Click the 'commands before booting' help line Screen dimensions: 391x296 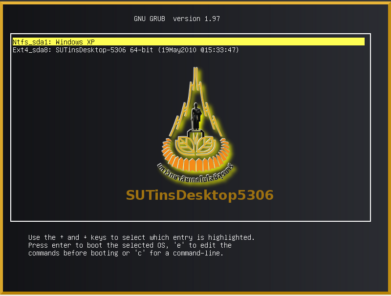tap(126, 253)
